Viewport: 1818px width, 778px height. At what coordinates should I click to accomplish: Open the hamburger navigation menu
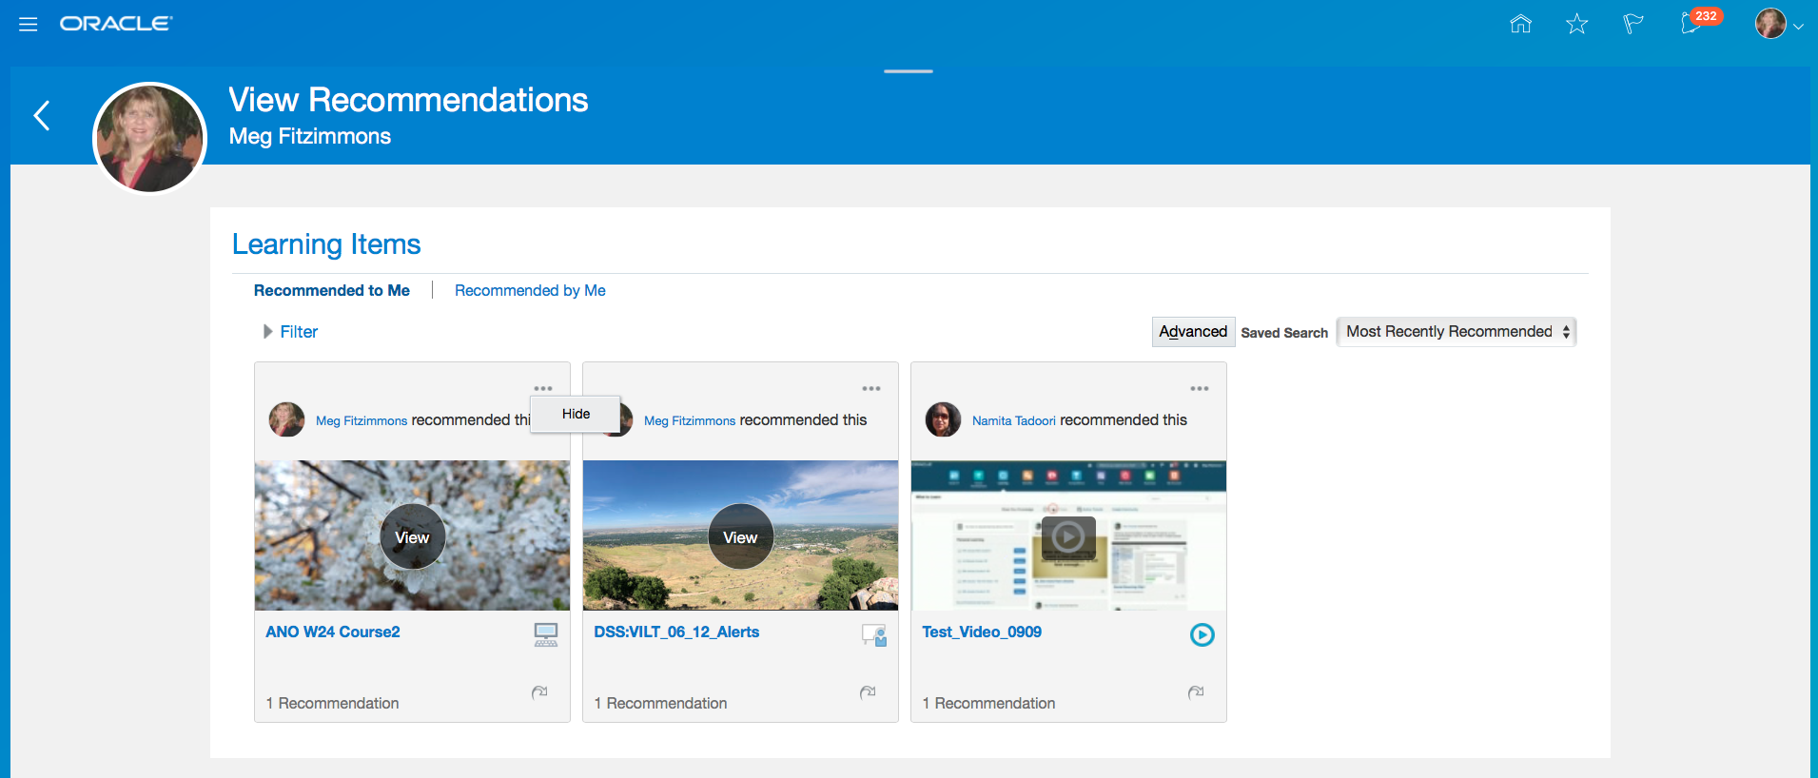[x=29, y=24]
